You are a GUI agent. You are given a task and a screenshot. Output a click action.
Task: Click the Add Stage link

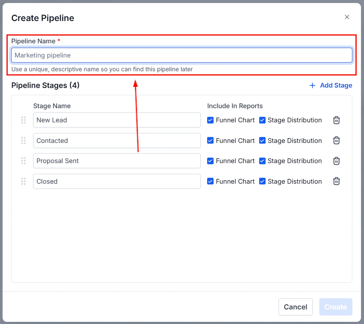coord(336,85)
